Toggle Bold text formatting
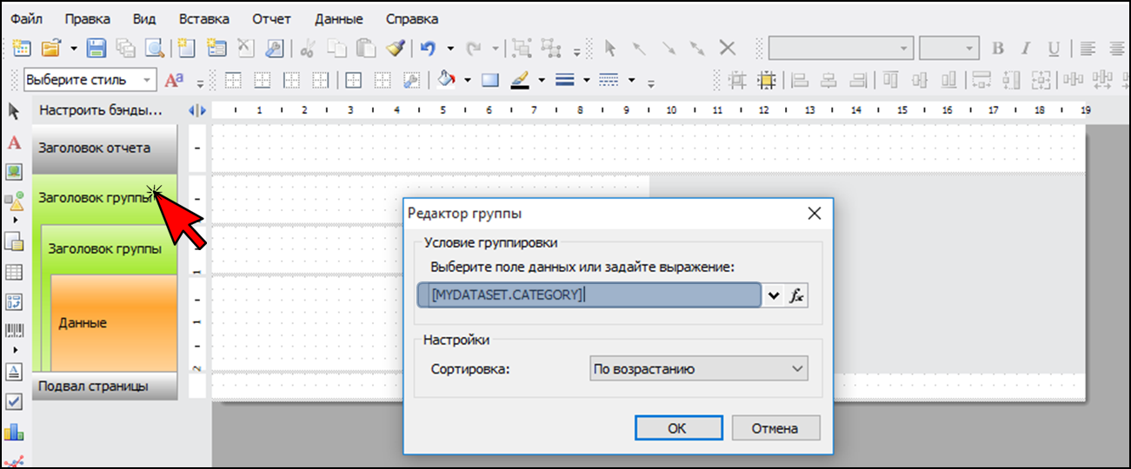Screen dimensions: 1131x469 [998, 49]
